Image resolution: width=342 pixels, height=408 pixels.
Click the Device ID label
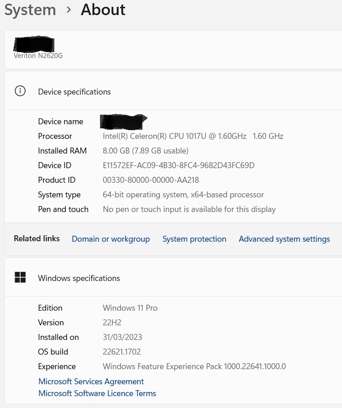pyautogui.click(x=55, y=165)
